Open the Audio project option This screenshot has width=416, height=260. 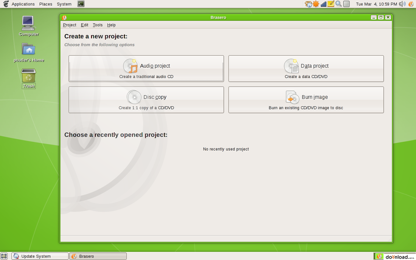(x=146, y=69)
